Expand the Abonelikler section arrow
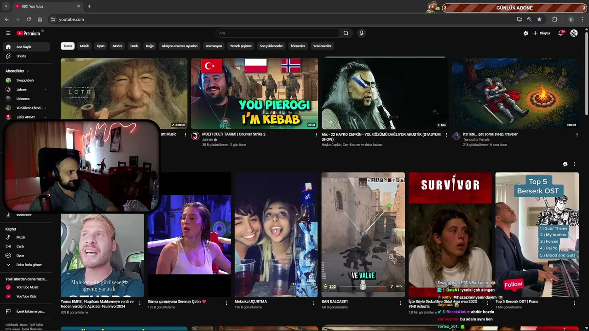589x331 pixels. (x=28, y=71)
